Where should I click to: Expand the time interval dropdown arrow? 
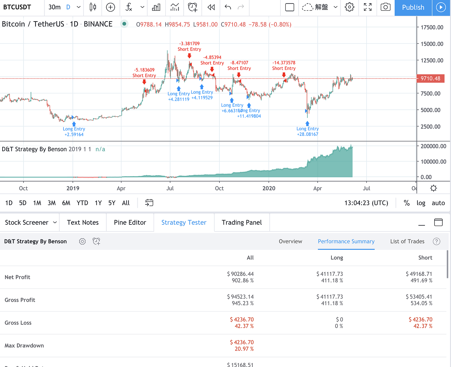click(x=79, y=7)
